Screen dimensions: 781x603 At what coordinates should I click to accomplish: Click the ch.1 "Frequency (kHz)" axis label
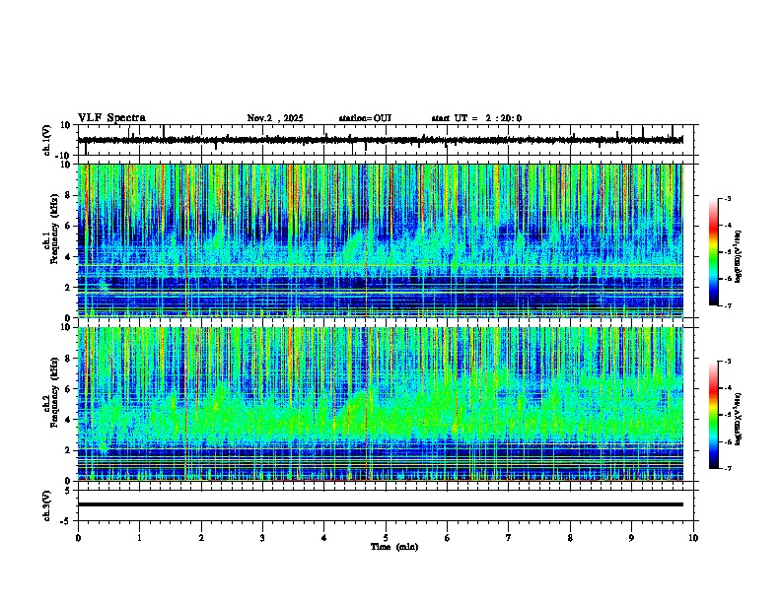(x=54, y=230)
